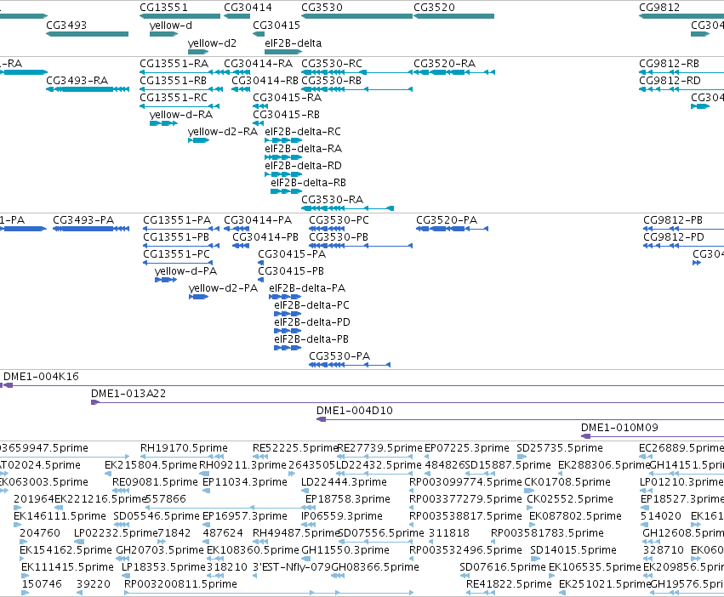The height and width of the screenshot is (597, 724).
Task: Click the CG3530 gene feature label
Action: 322,8
